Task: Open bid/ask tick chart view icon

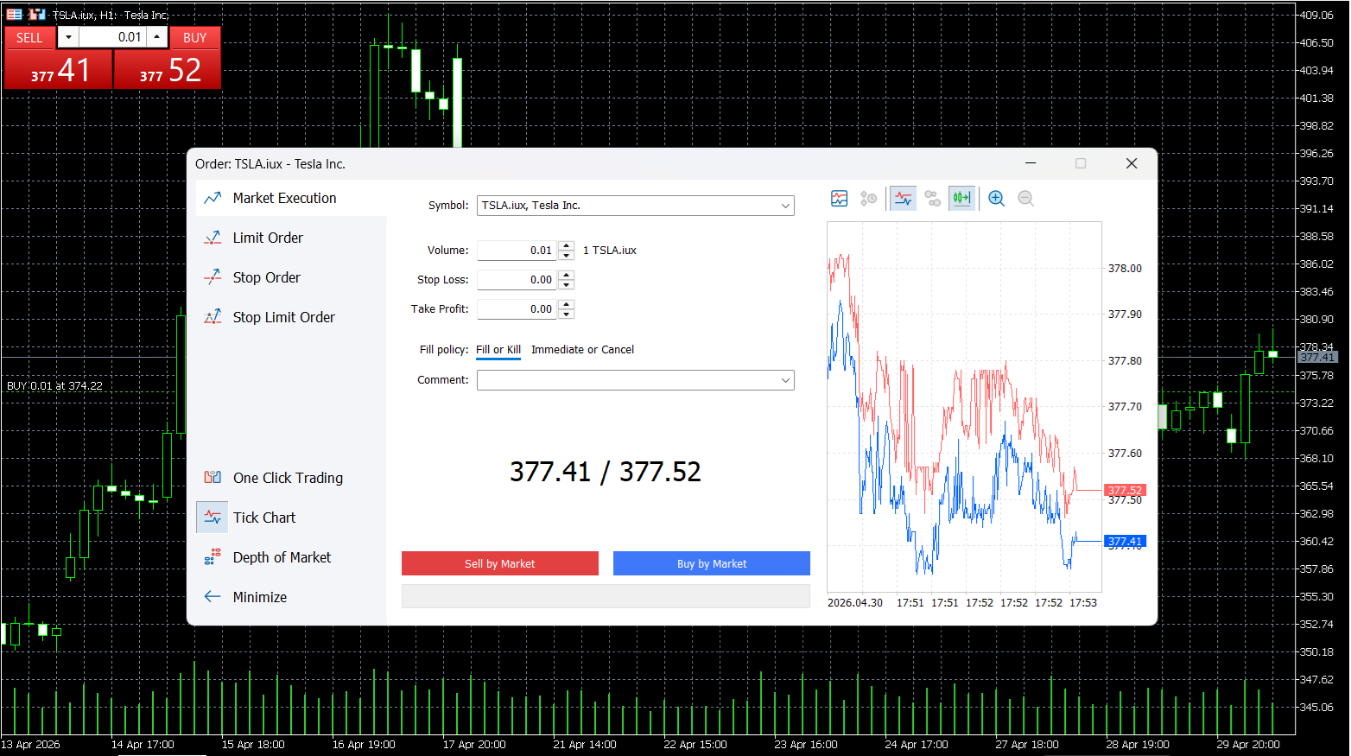Action: [840, 199]
